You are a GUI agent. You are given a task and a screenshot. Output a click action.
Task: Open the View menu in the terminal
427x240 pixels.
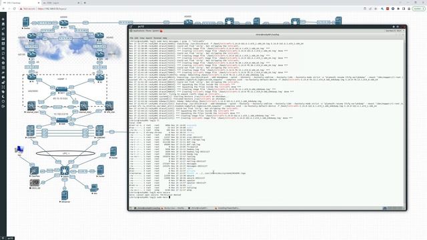(x=142, y=38)
